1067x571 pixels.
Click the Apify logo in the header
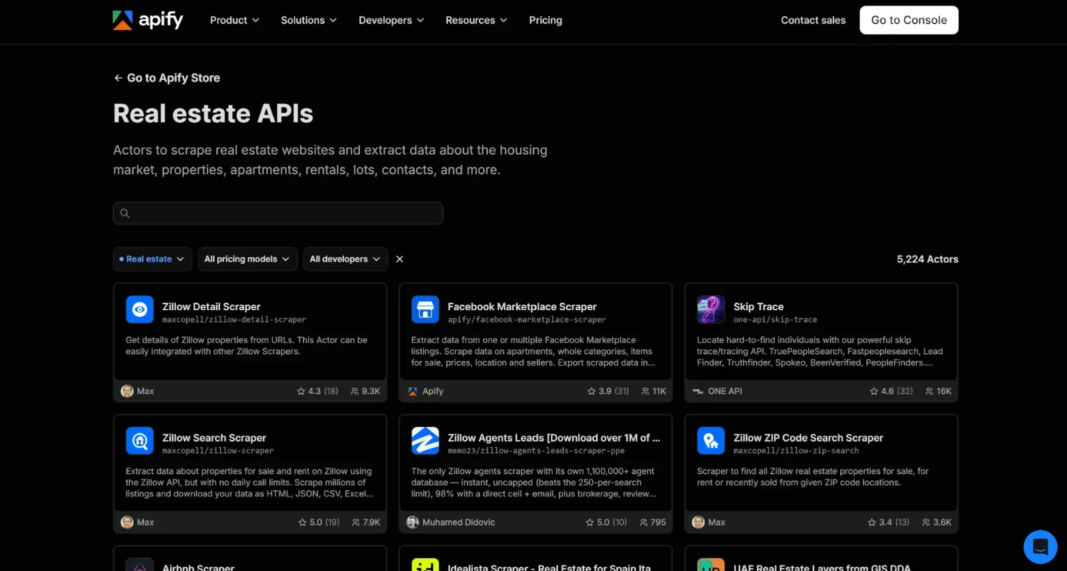147,20
